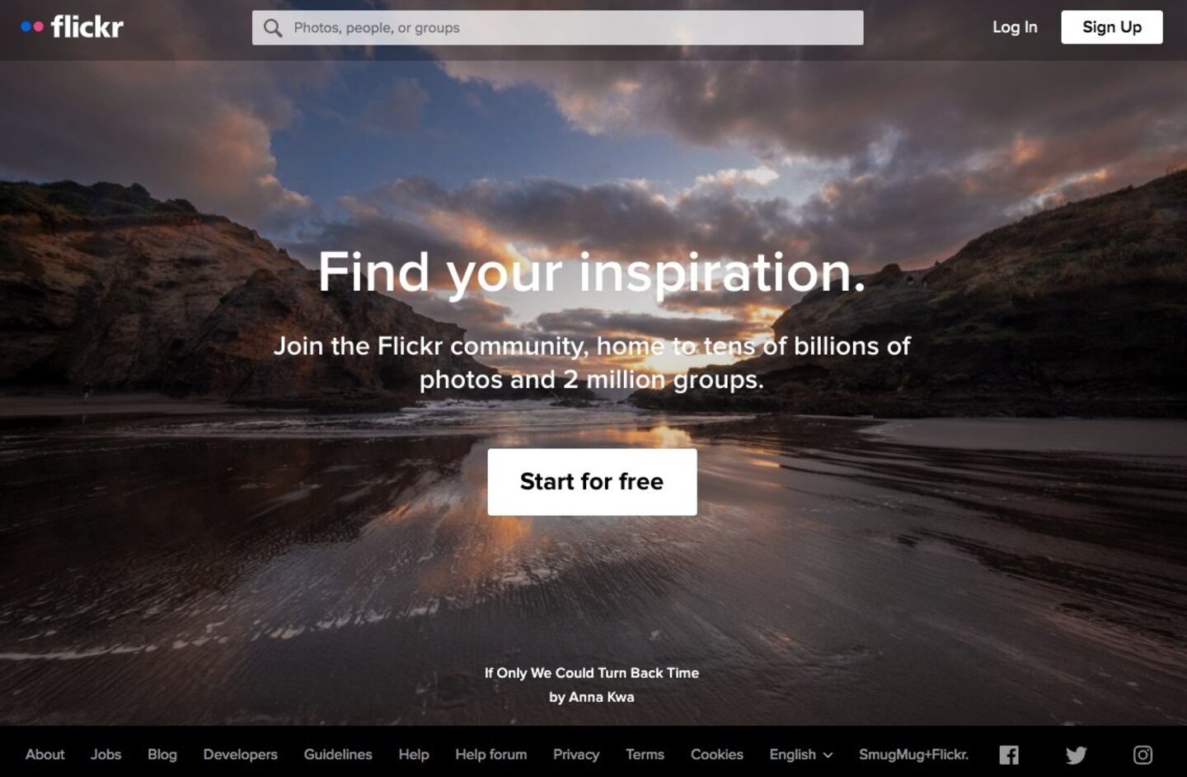Screen dimensions: 1187x777
Task: Open the Jobs footer link
Action: point(106,755)
